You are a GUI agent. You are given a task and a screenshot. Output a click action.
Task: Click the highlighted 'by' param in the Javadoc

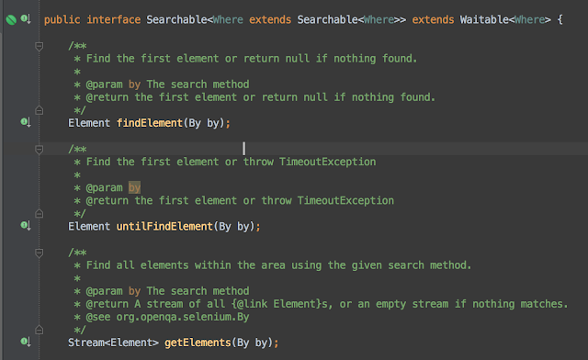click(x=134, y=187)
